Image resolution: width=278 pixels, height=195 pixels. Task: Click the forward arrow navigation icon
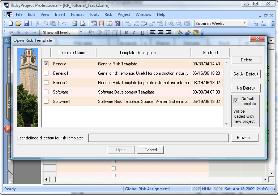[18, 32]
